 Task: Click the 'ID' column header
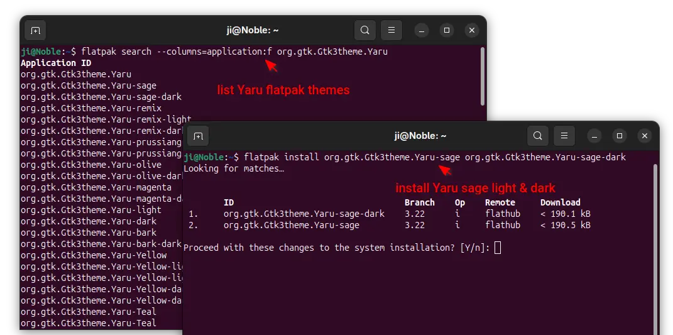(229, 203)
